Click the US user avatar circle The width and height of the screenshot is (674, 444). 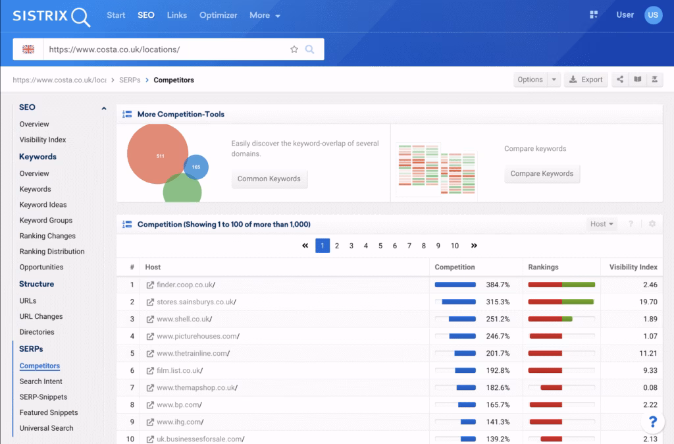point(653,14)
